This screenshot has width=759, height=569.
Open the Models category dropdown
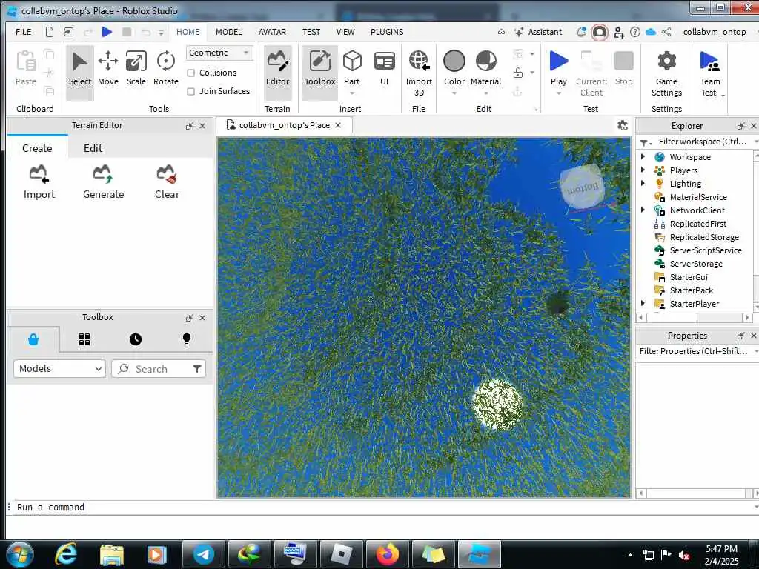59,369
